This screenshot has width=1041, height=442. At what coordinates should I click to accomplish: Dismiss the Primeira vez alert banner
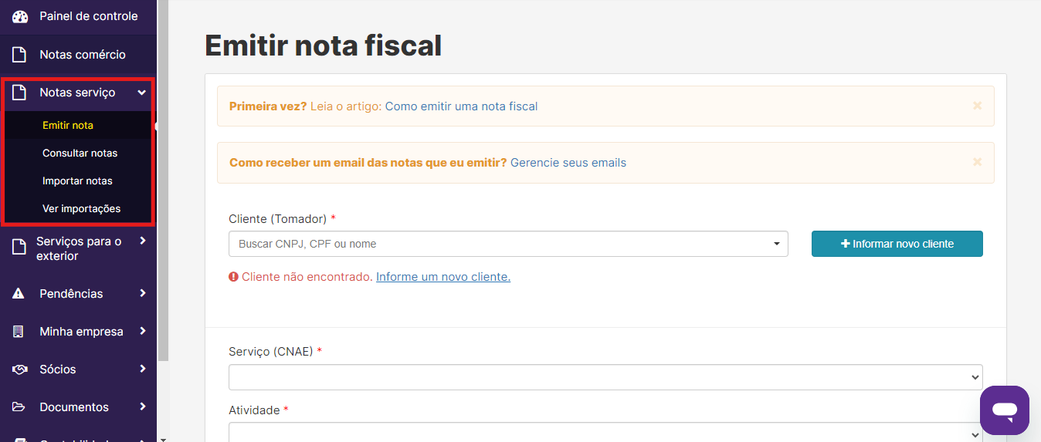977,106
